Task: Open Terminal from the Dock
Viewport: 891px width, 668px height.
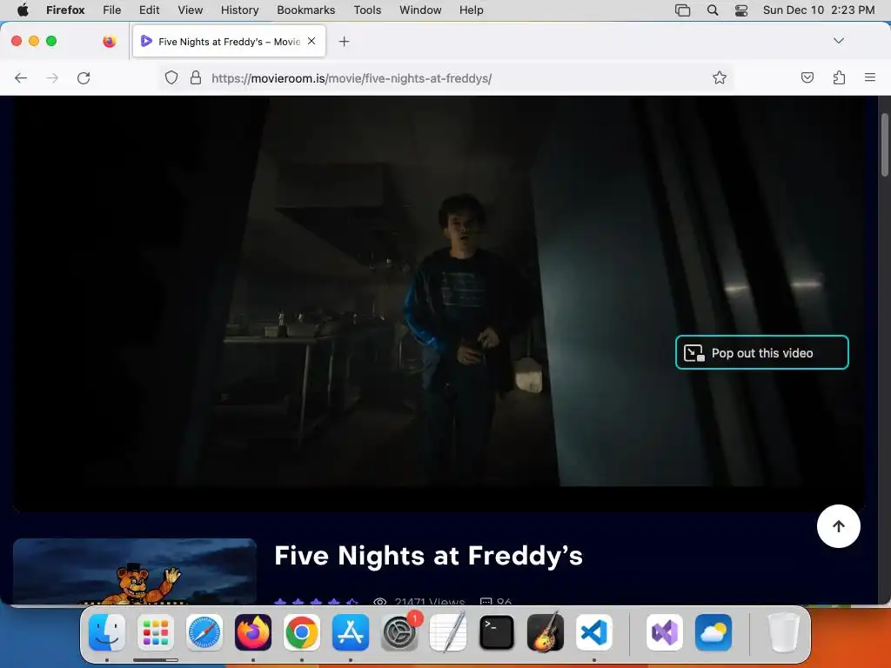Action: point(497,632)
